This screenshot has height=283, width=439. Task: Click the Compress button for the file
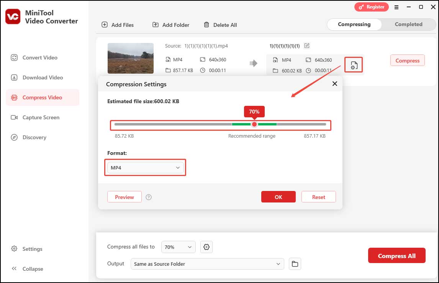[407, 61]
